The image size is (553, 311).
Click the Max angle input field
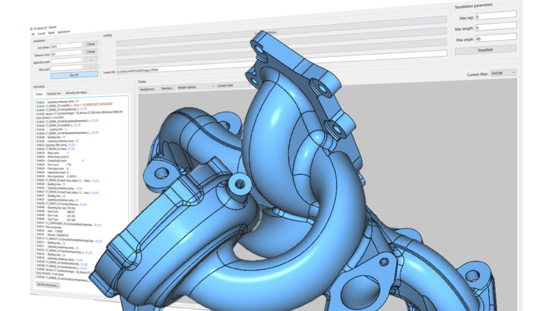496,38
